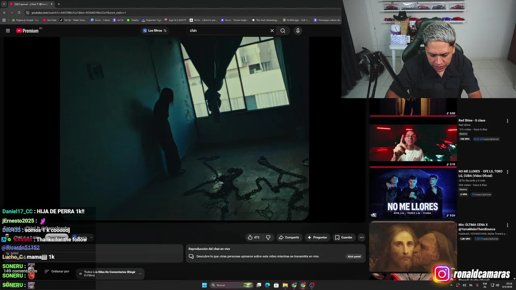Expand Todos Los Hilos De Comentarios filter

coord(111,273)
